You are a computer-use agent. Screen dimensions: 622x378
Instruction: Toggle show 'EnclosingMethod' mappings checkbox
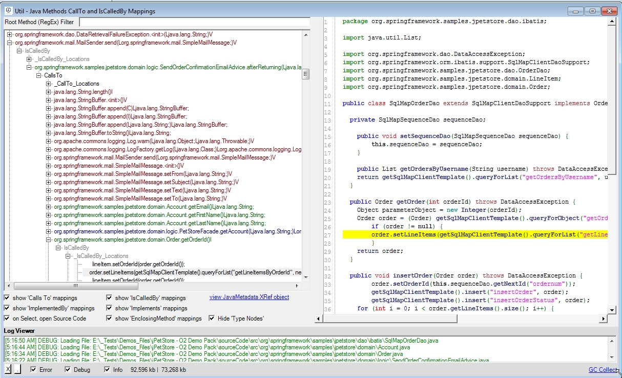point(110,318)
